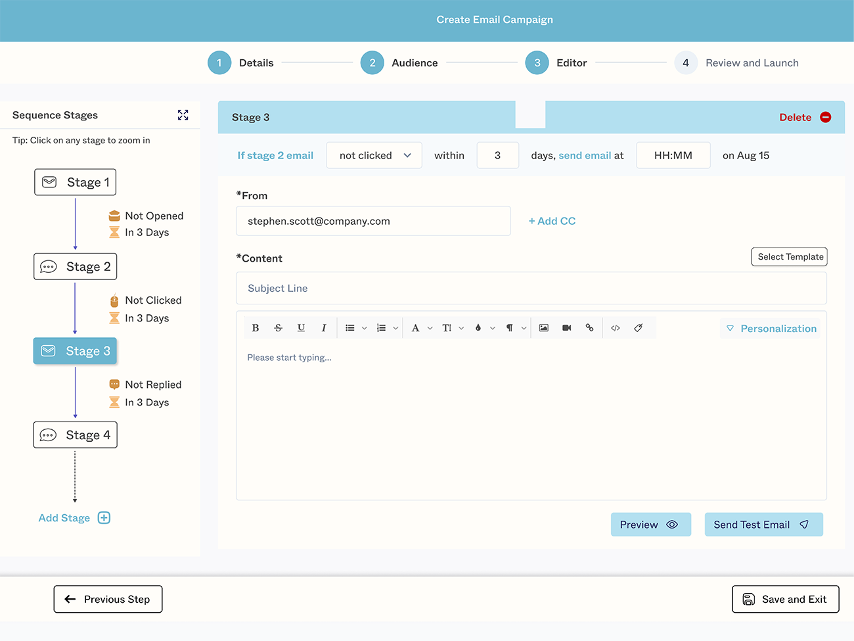Click the Subject Line input field

[x=531, y=289]
